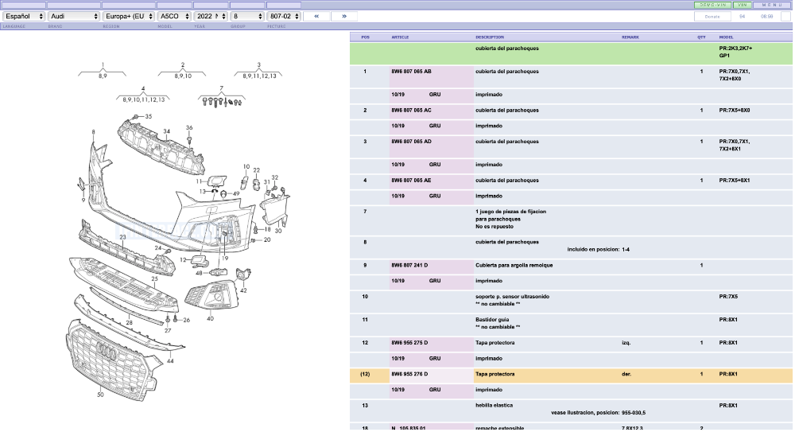Click '1 juego de piezas de fijacion' description
This screenshot has height=432, width=795.
pos(510,212)
